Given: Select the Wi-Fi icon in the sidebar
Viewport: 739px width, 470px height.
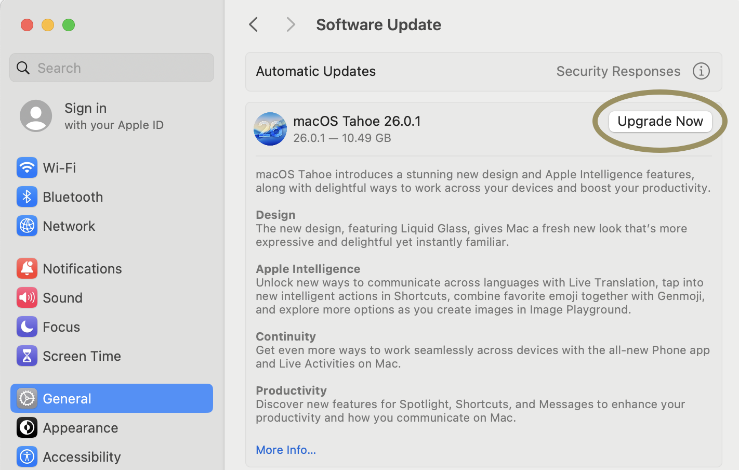Looking at the screenshot, I should click(x=27, y=167).
